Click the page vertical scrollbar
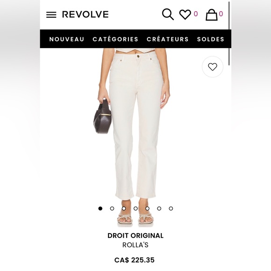This screenshot has width=271, height=271. tap(229, 34)
